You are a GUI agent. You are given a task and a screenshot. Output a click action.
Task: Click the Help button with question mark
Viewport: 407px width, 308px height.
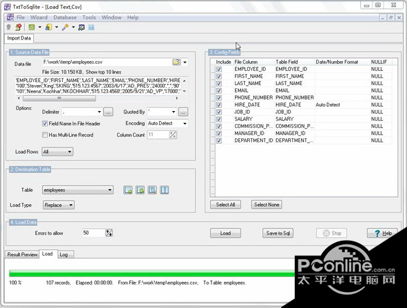coord(382,233)
